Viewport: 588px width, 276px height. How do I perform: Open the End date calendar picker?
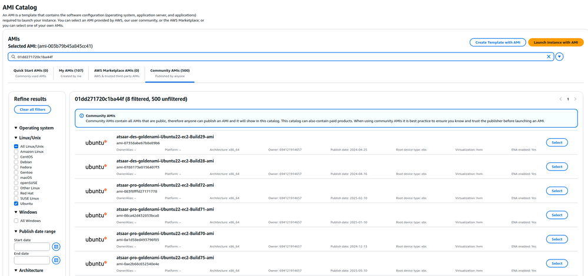(57, 260)
